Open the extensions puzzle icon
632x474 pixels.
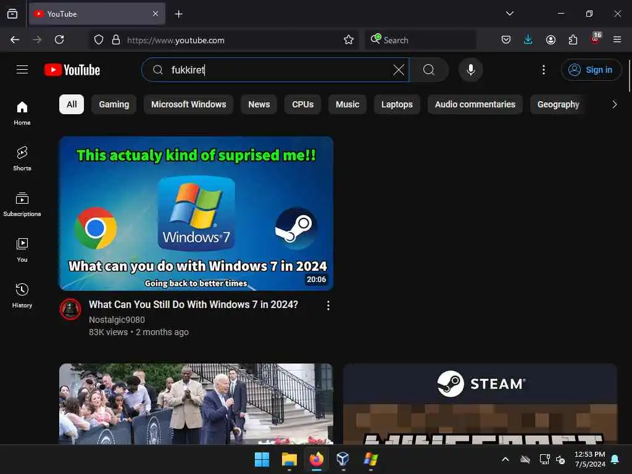tap(573, 39)
